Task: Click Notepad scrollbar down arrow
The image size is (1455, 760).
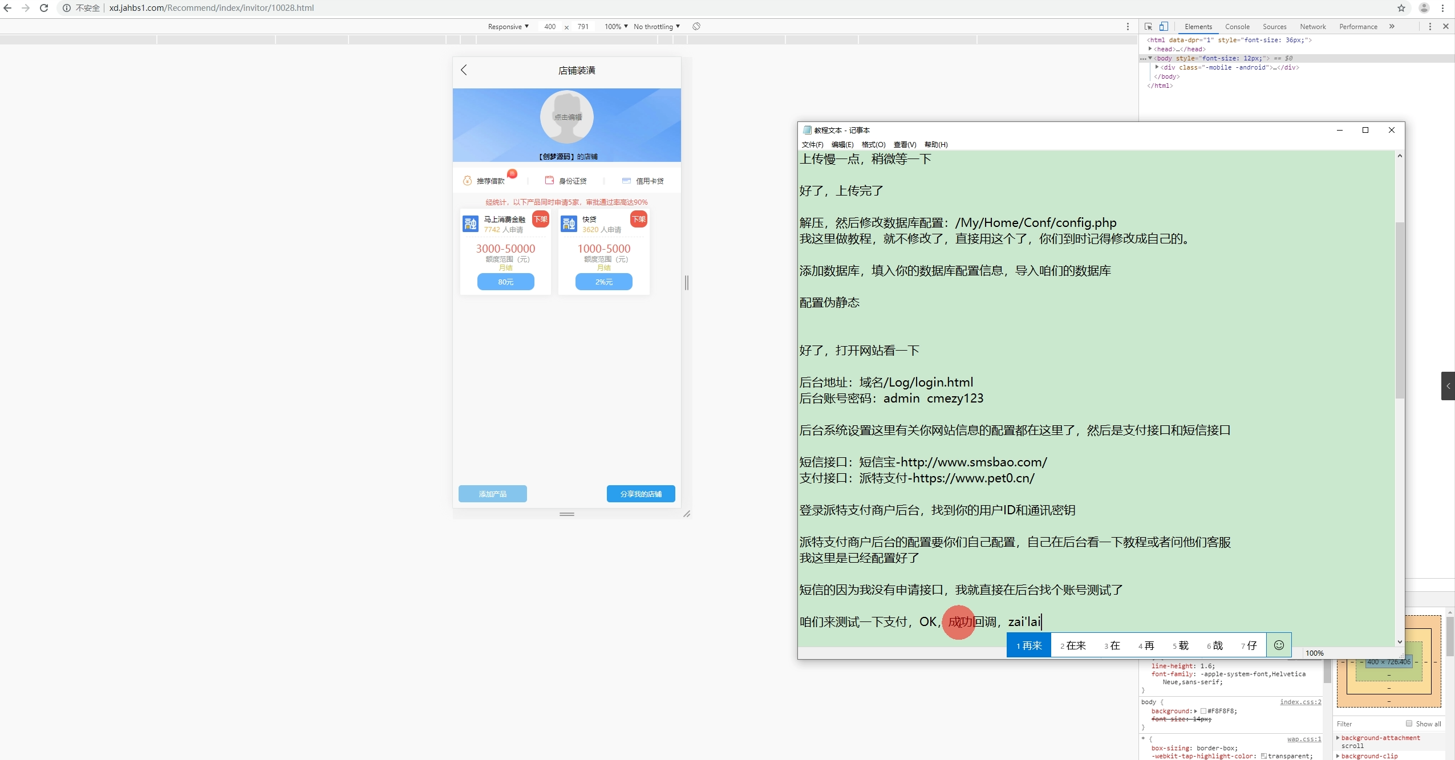Action: 1400,642
